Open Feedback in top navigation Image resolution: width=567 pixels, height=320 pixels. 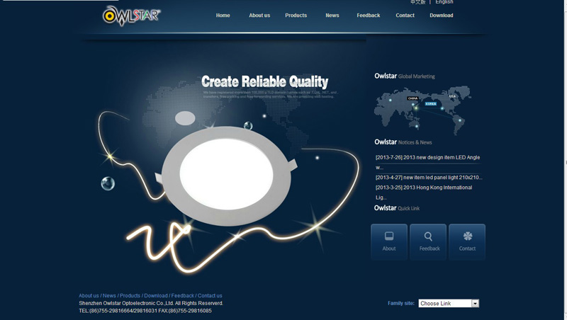pos(368,15)
